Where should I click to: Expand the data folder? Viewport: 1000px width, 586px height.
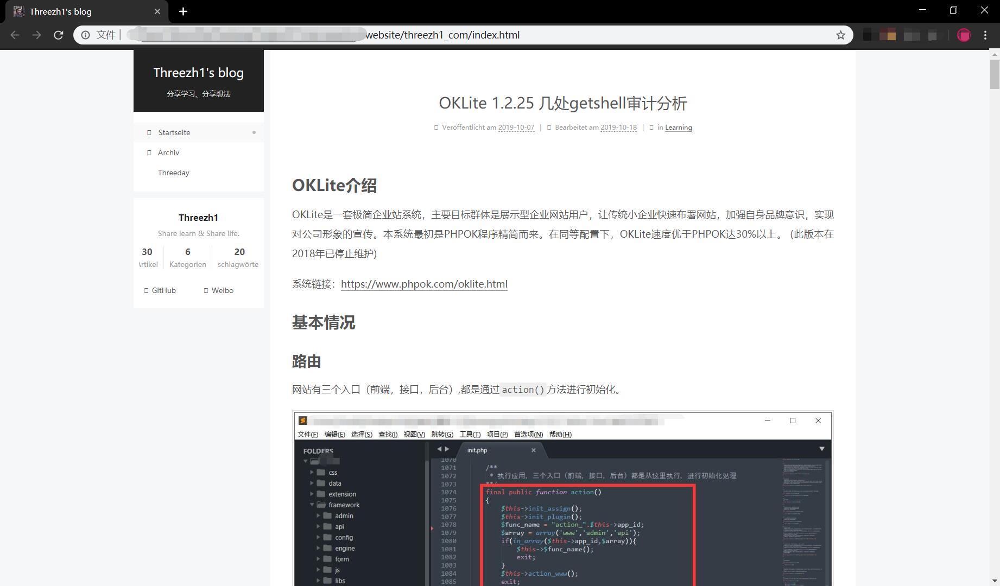pos(312,483)
